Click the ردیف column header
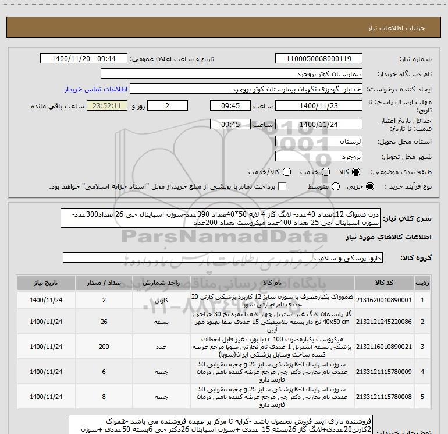Image resolution: width=448 pixels, height=434 pixels. (422, 283)
